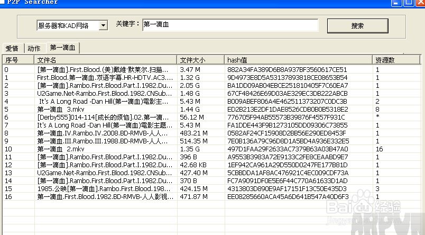Select hash 7E0B136A79C96D8D1A5BD4A936E332E5
The image size is (425, 235).
288,141
